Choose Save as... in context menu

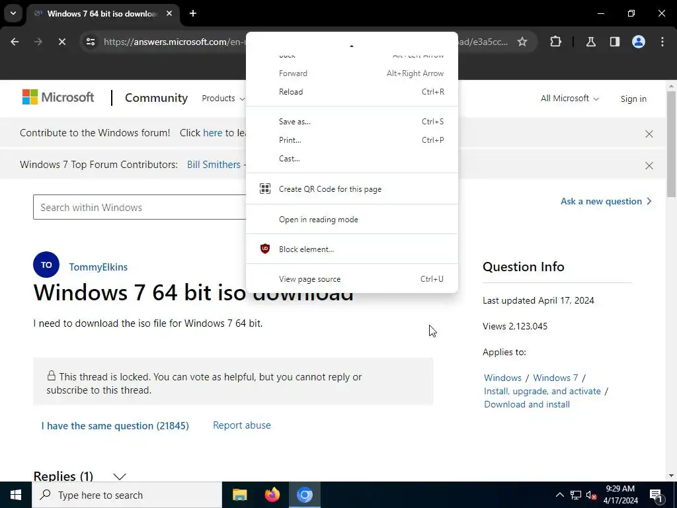point(352,122)
